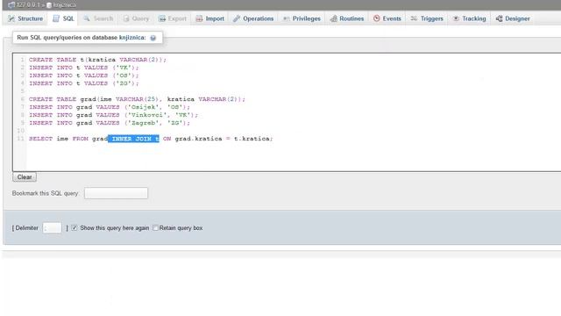This screenshot has width=561, height=316.
Task: Click the INSERT INTO t VALUES ('ZG') line
Action: (x=84, y=83)
